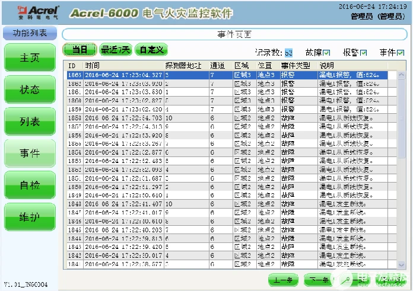Click the scrollbar up arrow
Viewport: 413px width, 291px height.
pyautogui.click(x=401, y=75)
